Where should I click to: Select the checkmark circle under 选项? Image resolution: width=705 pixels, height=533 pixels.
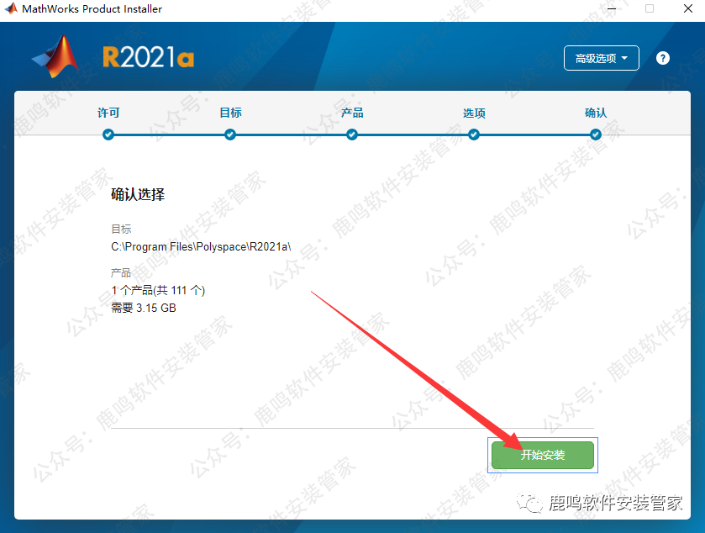(x=474, y=134)
